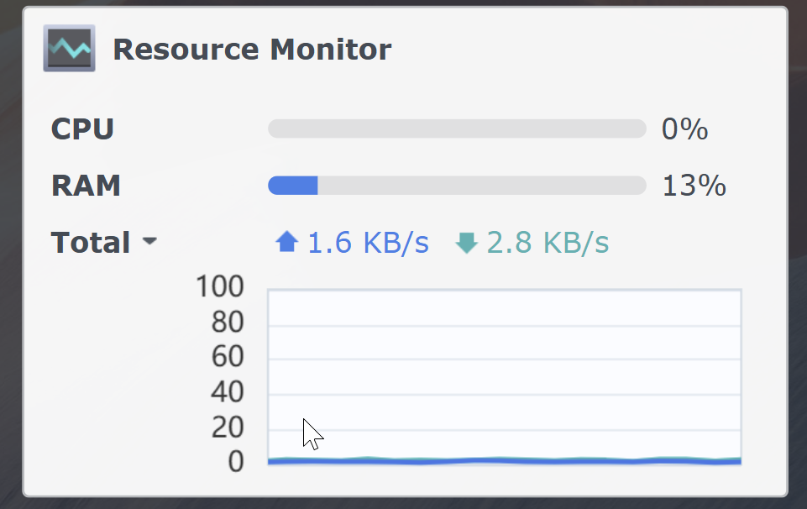Open the Total interface selector label
The width and height of the screenshot is (807, 509).
91,243
